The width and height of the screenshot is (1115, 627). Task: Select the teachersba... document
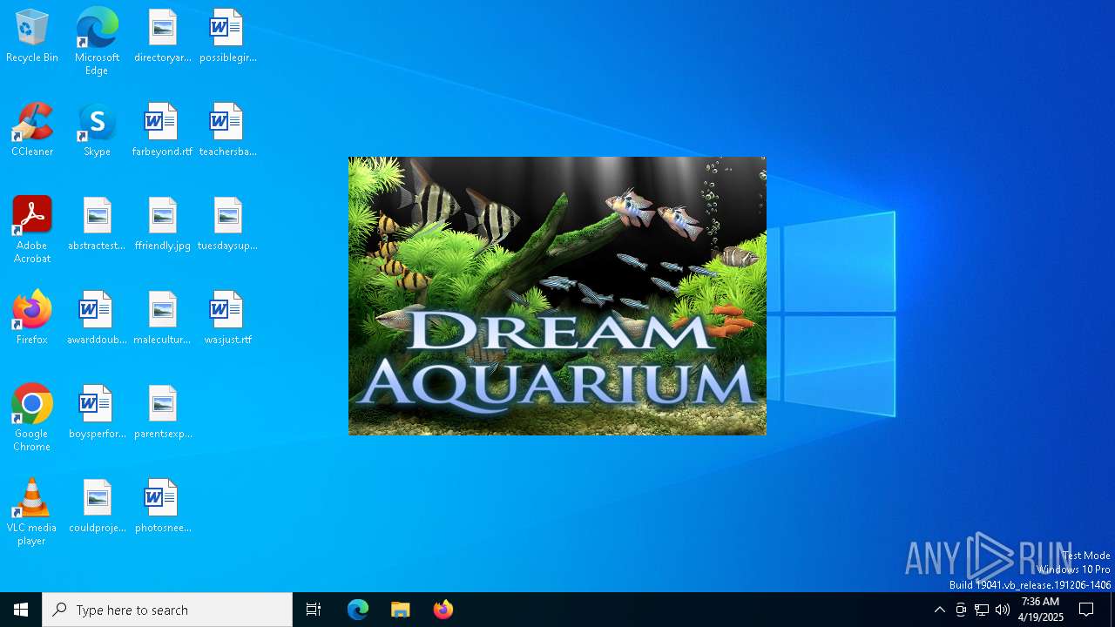point(227,130)
